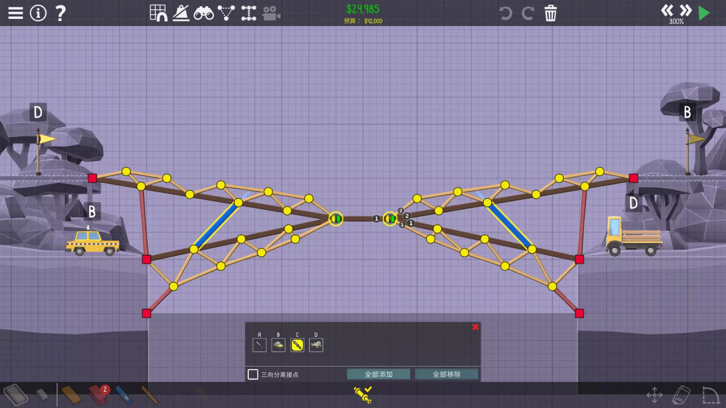Close the hydraulic phase panel
The height and width of the screenshot is (408, 726).
pos(475,327)
